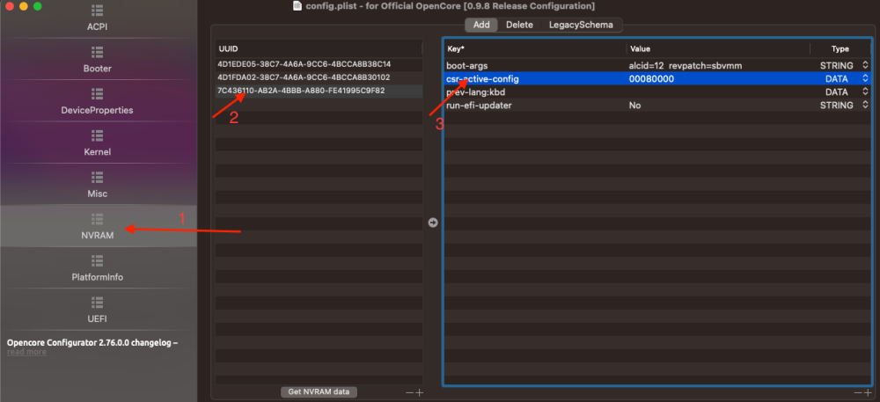
Task: Select the prev-lang:kbd key cell
Action: (535, 92)
